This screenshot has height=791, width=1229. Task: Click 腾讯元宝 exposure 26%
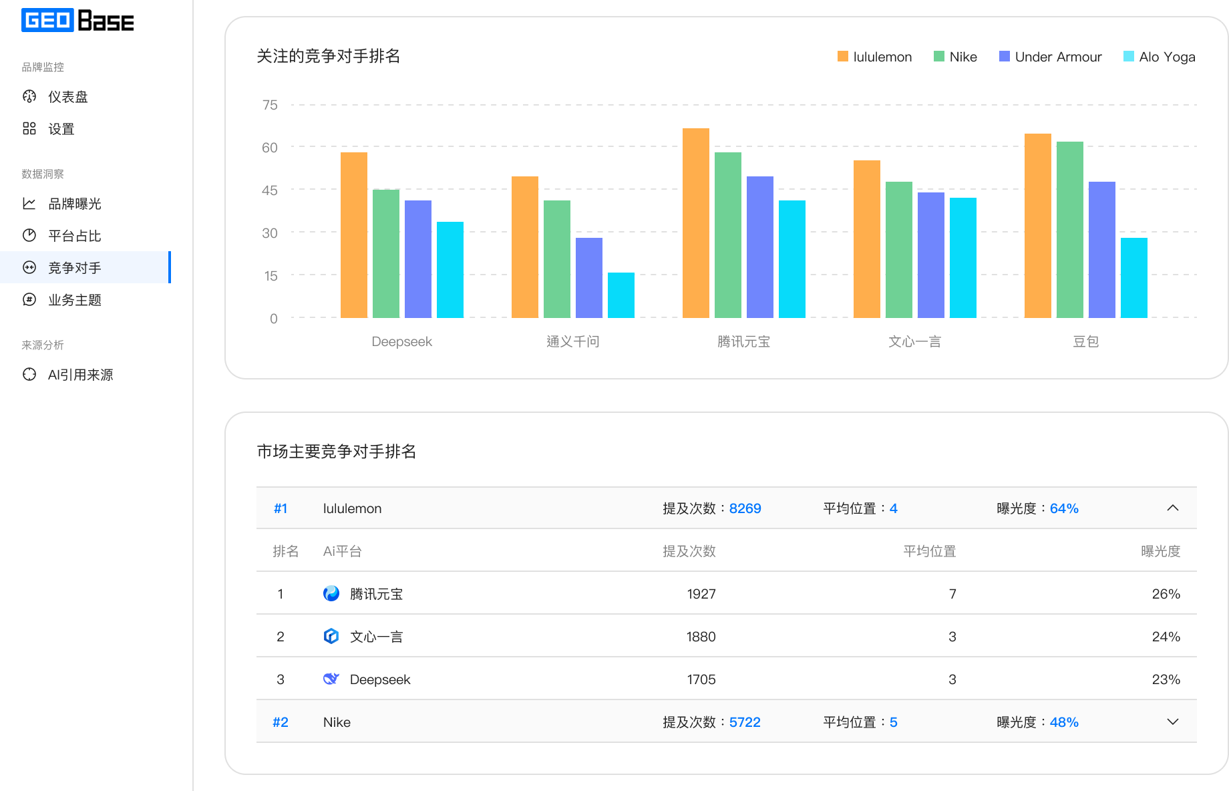click(x=1166, y=594)
